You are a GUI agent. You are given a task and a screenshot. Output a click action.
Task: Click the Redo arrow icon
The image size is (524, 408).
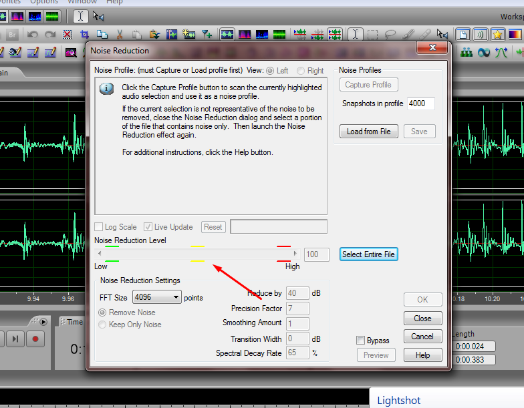49,35
